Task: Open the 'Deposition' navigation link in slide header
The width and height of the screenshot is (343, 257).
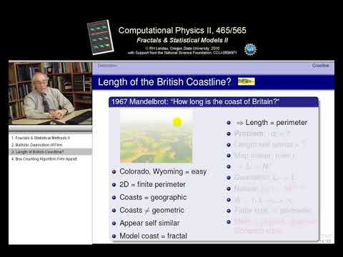Action: click(x=107, y=66)
